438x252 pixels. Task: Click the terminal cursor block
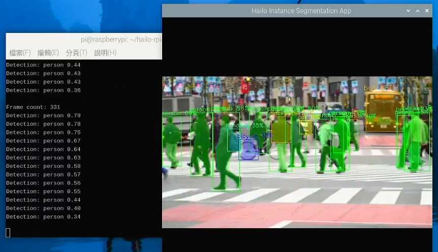[8, 233]
